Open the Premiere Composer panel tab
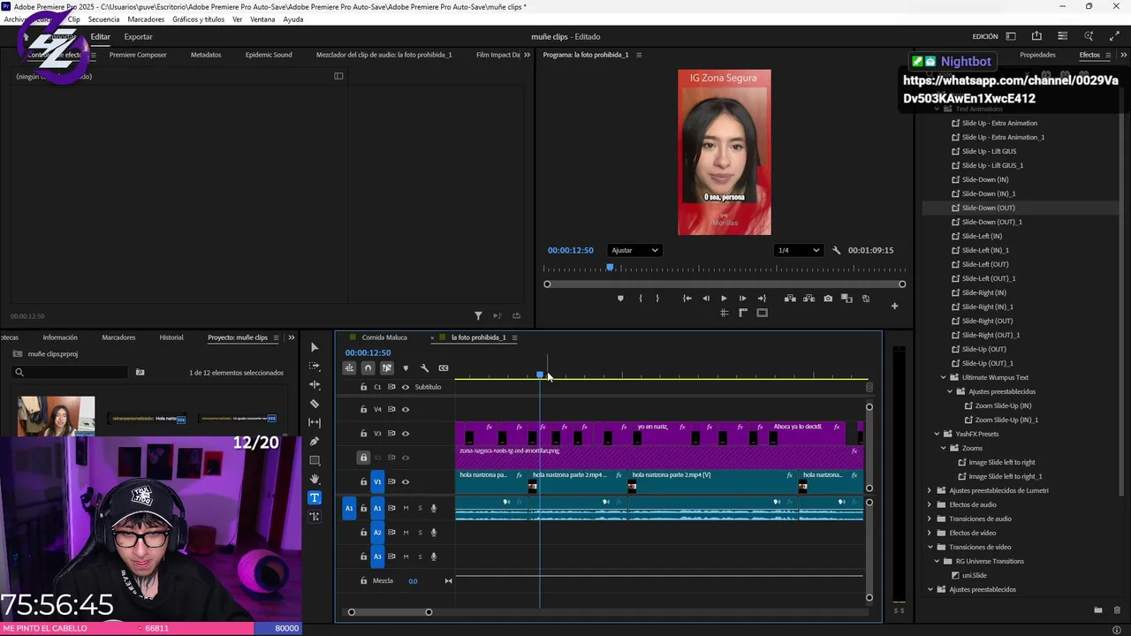This screenshot has height=636, width=1131. pos(138,55)
